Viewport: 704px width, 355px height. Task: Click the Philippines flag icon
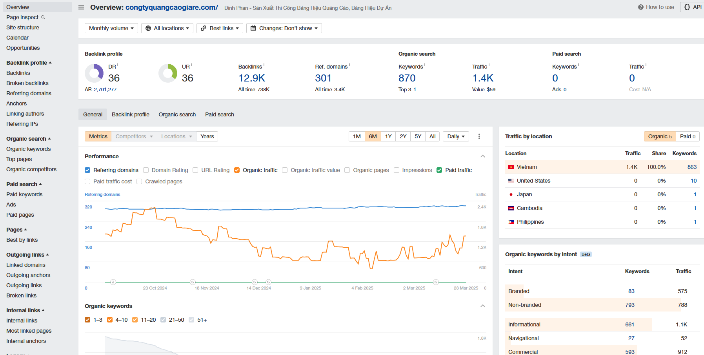[511, 222]
